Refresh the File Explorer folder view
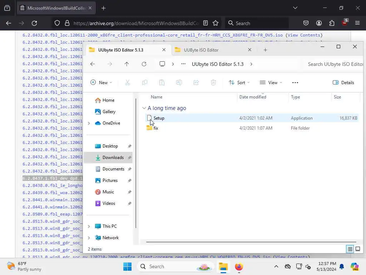 [x=144, y=64]
